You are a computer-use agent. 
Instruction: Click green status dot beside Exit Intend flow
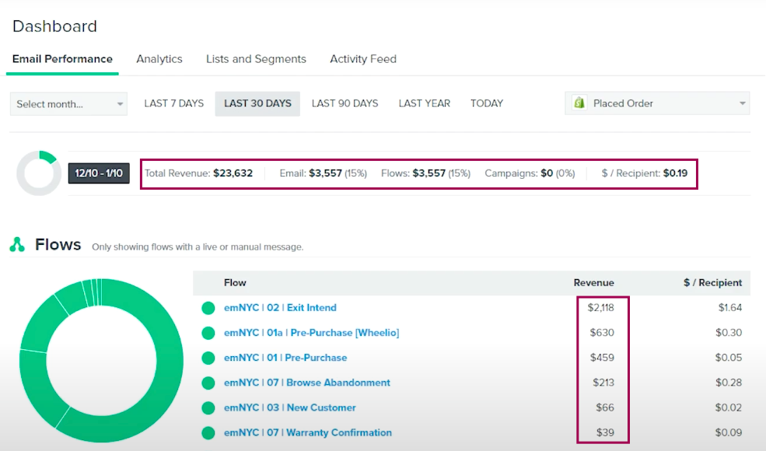tap(208, 308)
